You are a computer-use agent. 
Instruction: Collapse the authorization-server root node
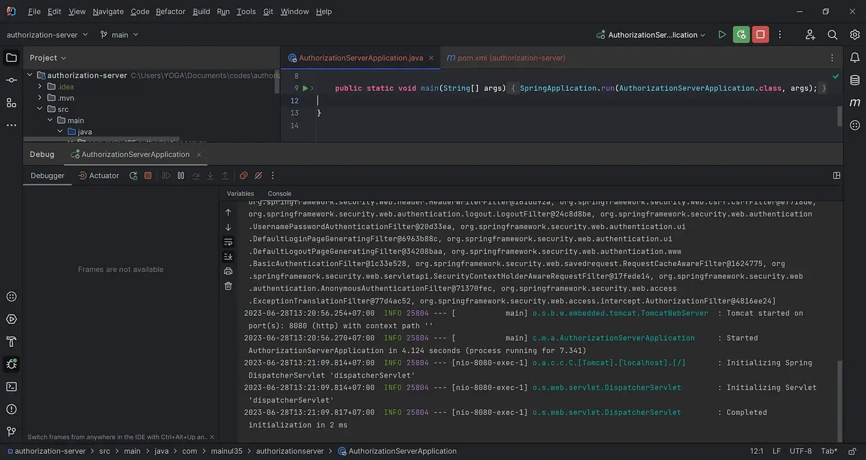(x=30, y=75)
